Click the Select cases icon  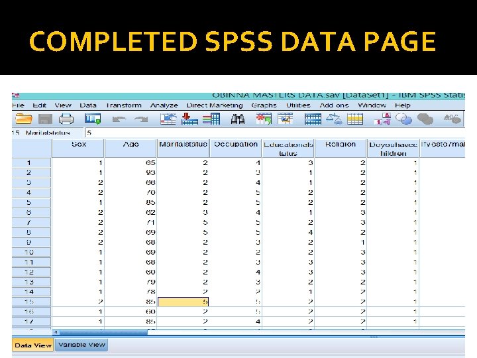click(x=355, y=119)
